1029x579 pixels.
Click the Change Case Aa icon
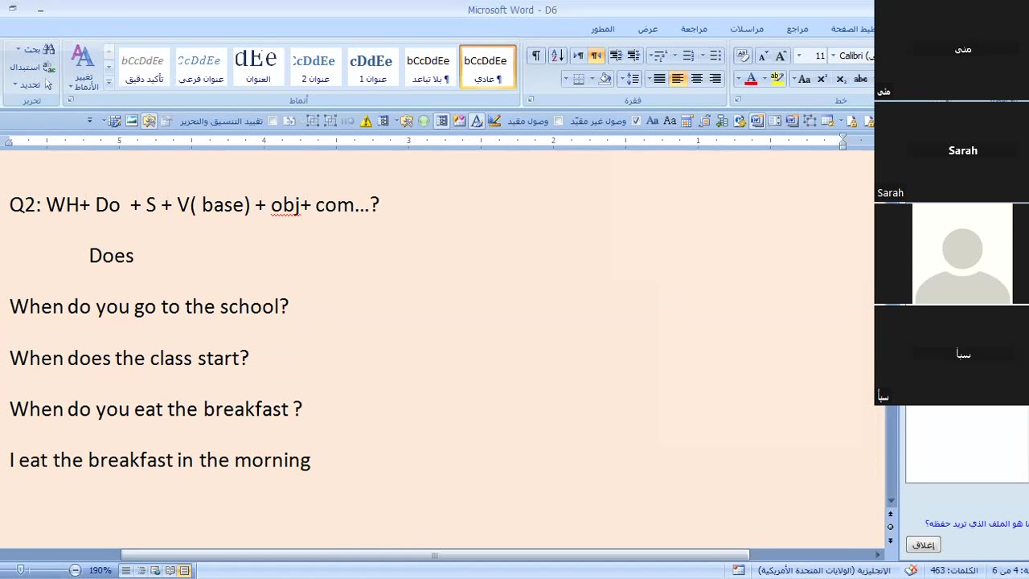point(804,79)
